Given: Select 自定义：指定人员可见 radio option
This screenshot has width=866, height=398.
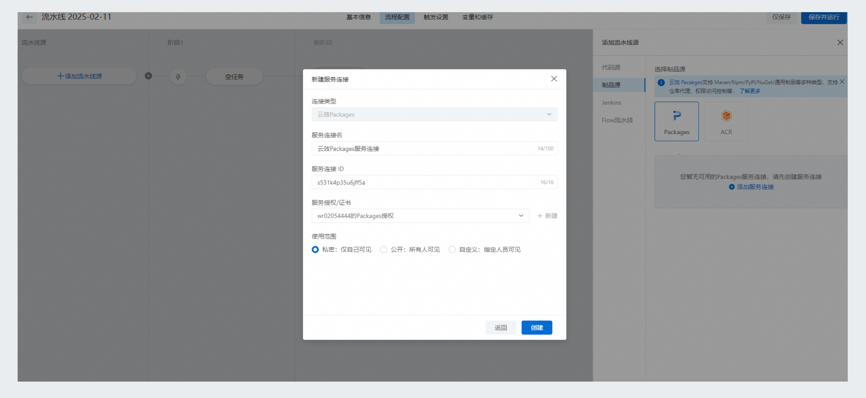Looking at the screenshot, I should (x=484, y=249).
